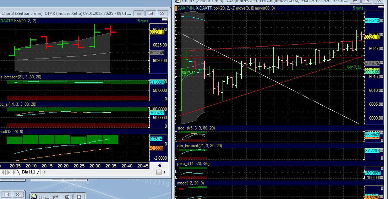Click the 6035,13 price label in Chart3
388x199 pixels.
coord(372,21)
